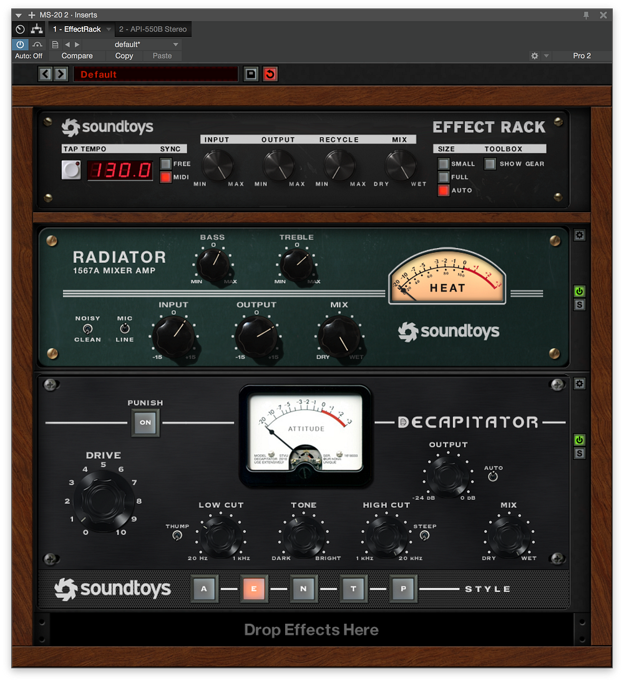Click the Effect Rack next preset button

[61, 74]
